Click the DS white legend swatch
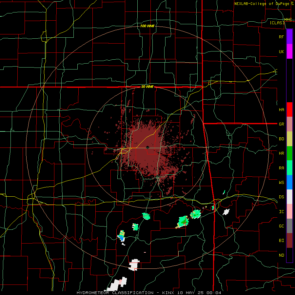295x295 pixels. [289, 197]
